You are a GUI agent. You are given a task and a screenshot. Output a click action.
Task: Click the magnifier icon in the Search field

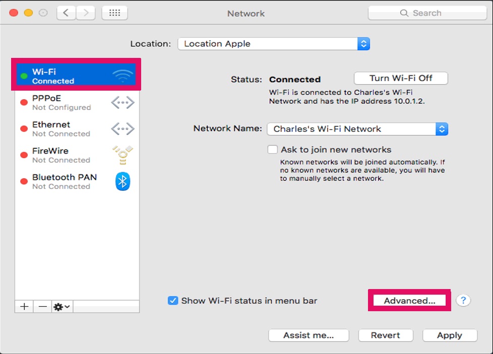pos(404,13)
